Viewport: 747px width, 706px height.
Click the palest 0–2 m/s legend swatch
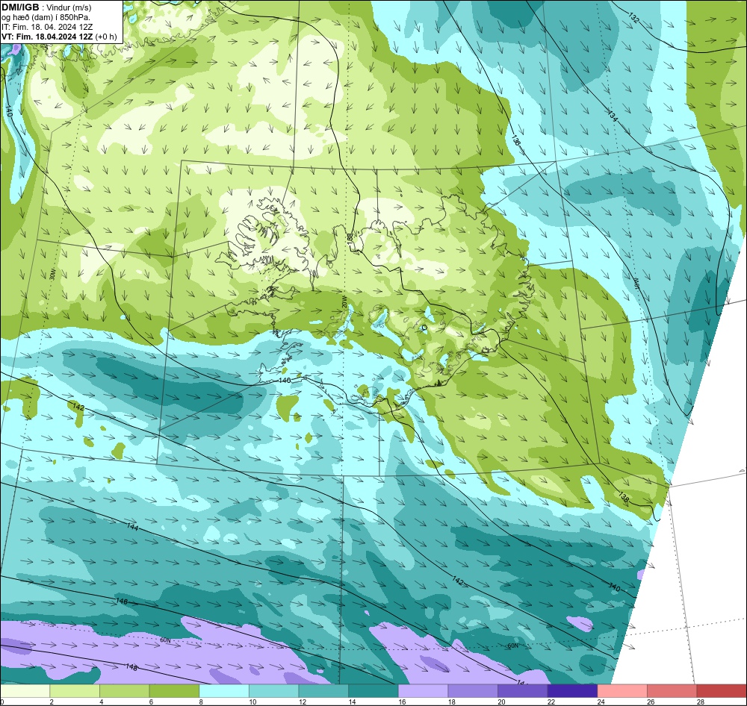(25, 691)
